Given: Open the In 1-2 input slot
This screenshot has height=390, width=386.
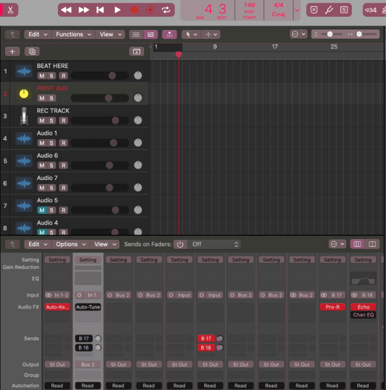Looking at the screenshot, I should click(57, 295).
